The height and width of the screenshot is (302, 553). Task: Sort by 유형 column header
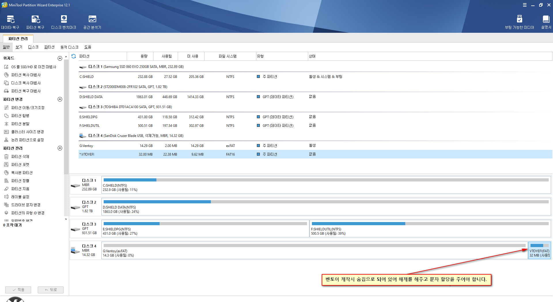click(x=282, y=56)
